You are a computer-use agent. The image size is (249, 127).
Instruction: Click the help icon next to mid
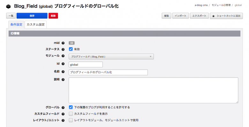click(x=63, y=43)
